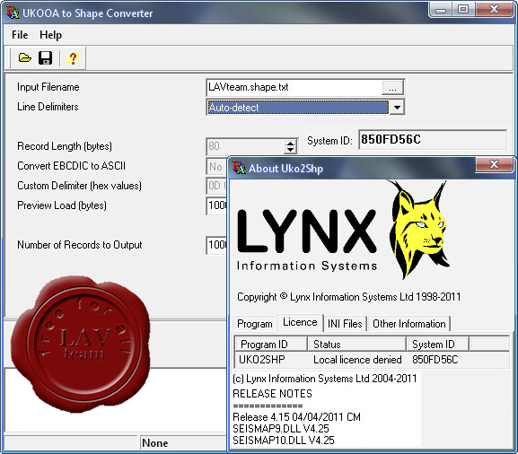
Task: Click the Program ID column header
Action: click(x=270, y=344)
